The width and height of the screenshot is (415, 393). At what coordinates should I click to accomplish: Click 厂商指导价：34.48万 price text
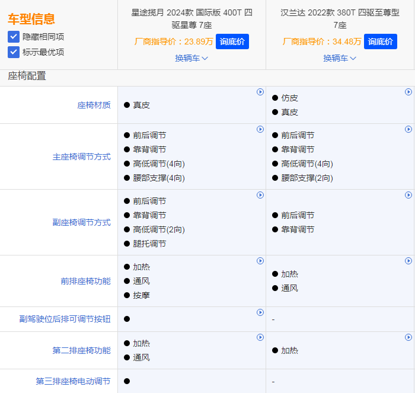tap(322, 41)
